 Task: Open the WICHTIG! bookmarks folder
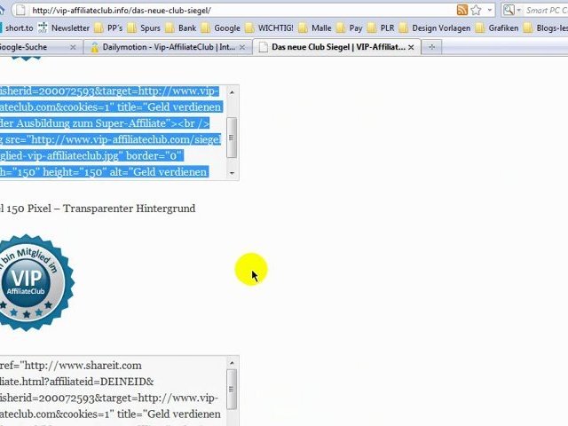click(269, 28)
